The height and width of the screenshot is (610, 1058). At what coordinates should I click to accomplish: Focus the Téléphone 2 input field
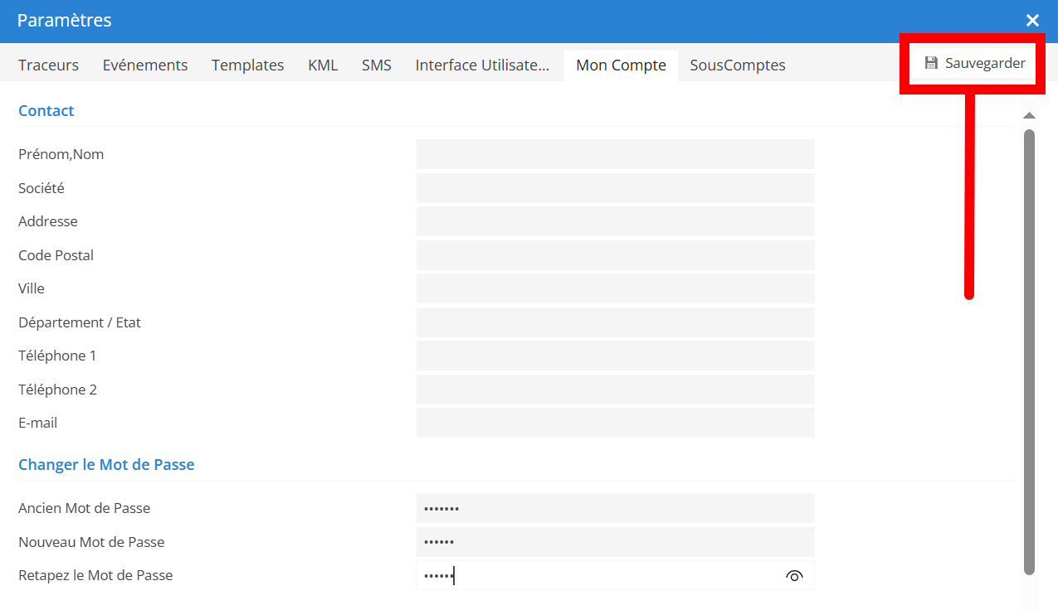pos(616,390)
